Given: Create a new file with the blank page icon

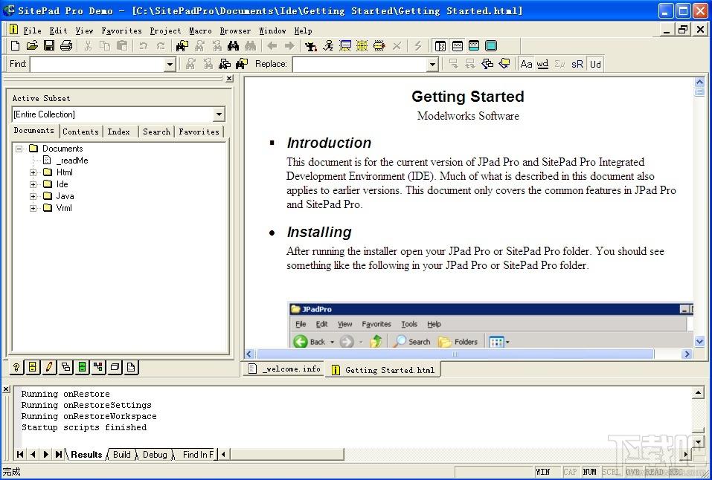Looking at the screenshot, I should 15,45.
